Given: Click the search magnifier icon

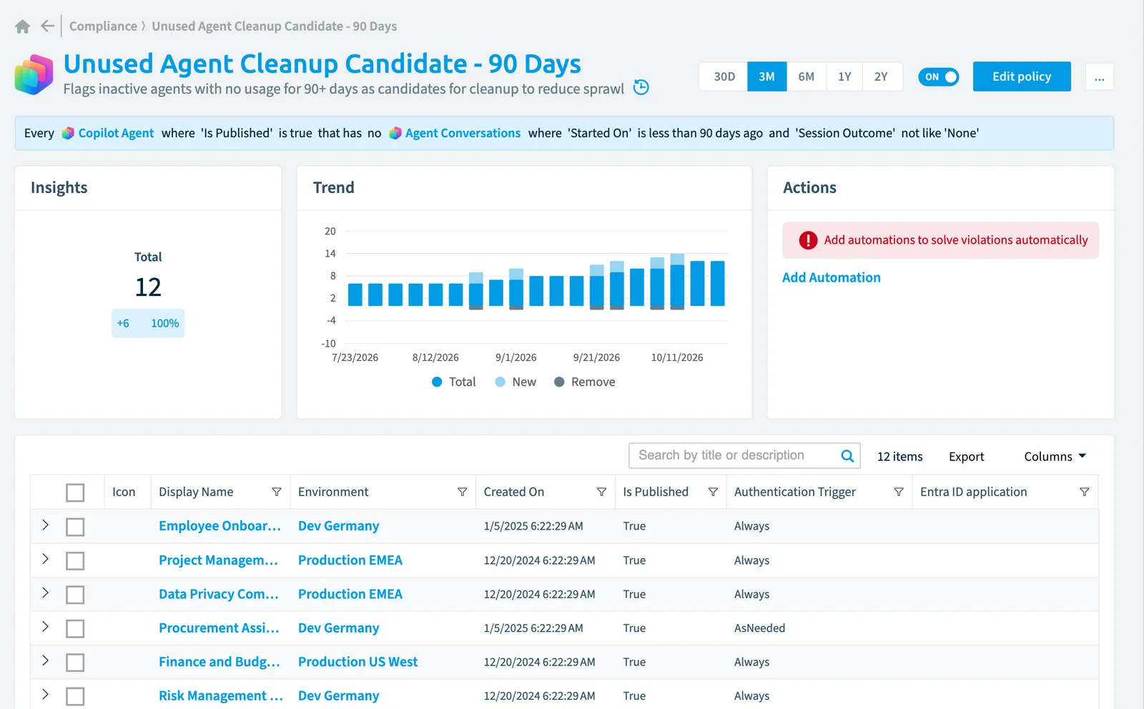Looking at the screenshot, I should 847,456.
